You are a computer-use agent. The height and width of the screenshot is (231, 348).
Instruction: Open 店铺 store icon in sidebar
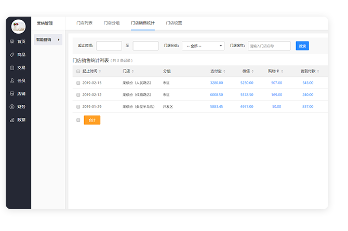(12, 93)
